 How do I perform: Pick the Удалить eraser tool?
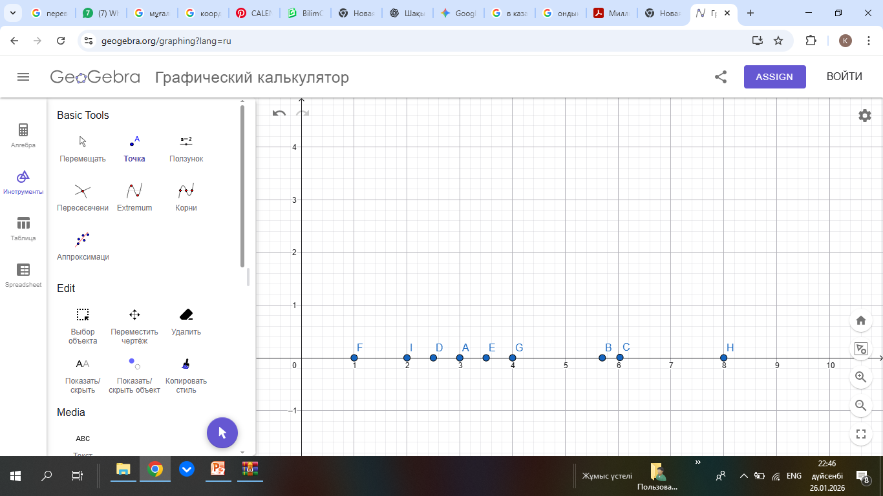point(186,322)
